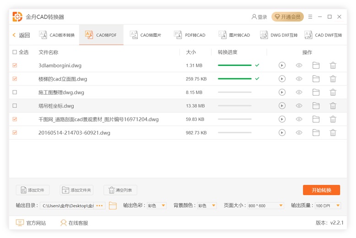Open folder icon for 塔吊桩坐标.dwg
This screenshot has height=238, width=356.
click(316, 106)
